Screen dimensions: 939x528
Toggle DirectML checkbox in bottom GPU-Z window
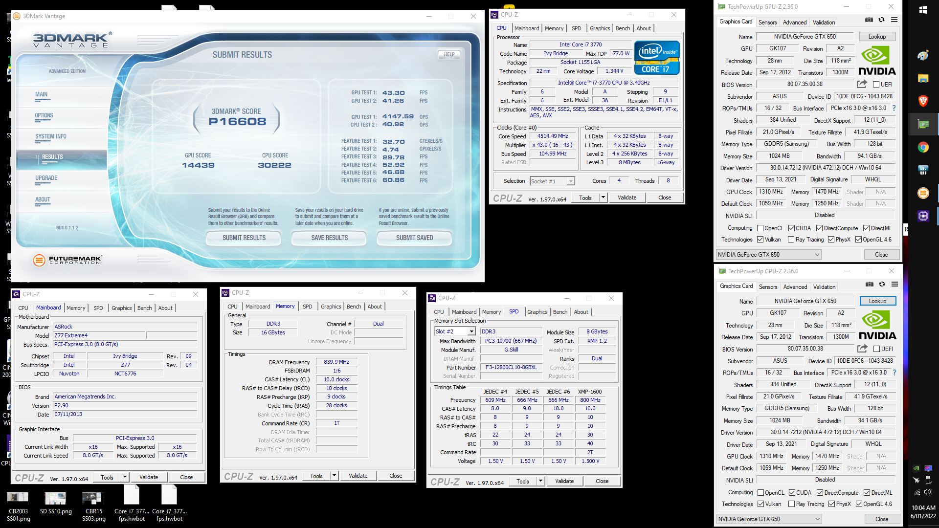coord(867,493)
